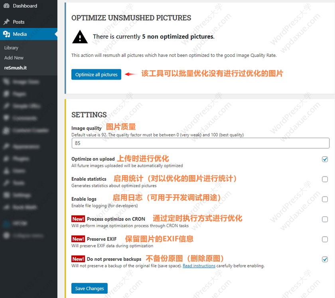Open the Plugins sidebar icon
The width and height of the screenshot is (335, 298).
tap(6, 159)
